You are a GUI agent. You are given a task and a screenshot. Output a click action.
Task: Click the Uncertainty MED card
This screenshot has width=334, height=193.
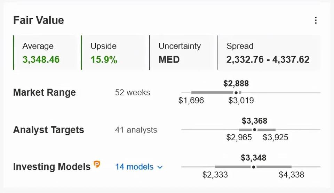[x=182, y=53]
